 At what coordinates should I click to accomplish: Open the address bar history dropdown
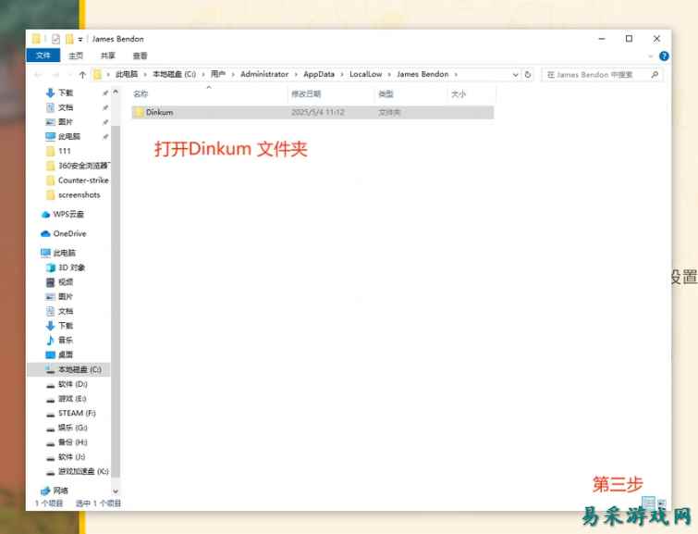(516, 74)
